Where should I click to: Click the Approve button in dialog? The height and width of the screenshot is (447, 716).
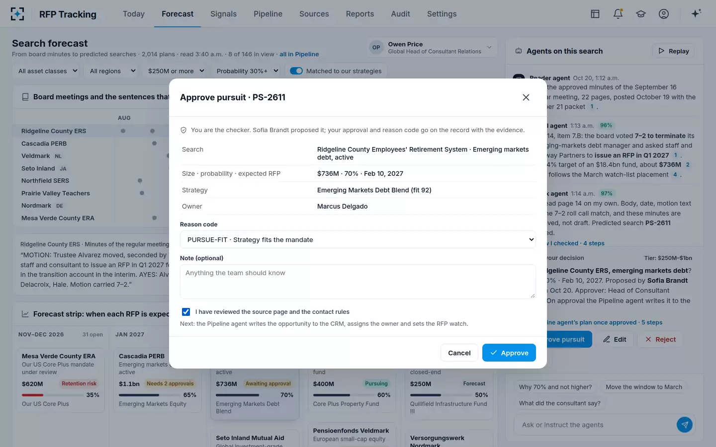pos(509,353)
